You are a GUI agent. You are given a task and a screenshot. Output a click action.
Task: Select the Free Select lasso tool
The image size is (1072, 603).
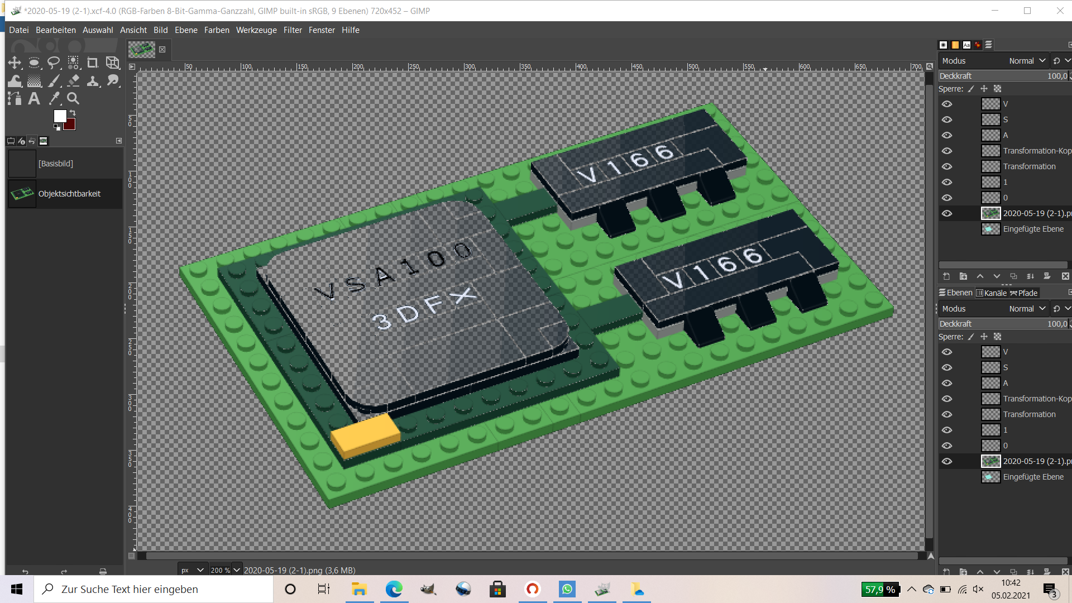tap(54, 63)
